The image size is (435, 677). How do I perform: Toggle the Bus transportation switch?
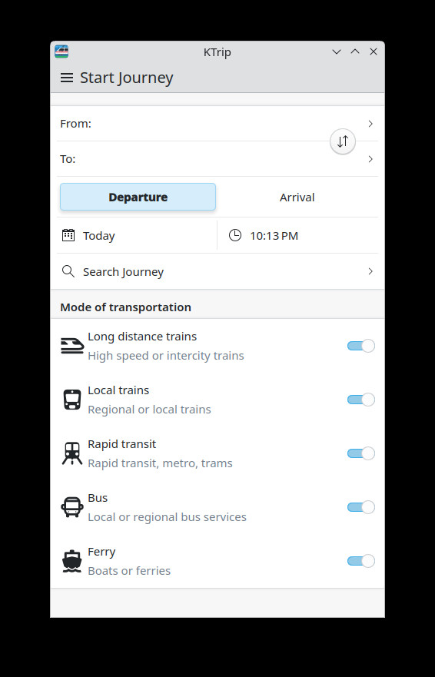tap(360, 507)
